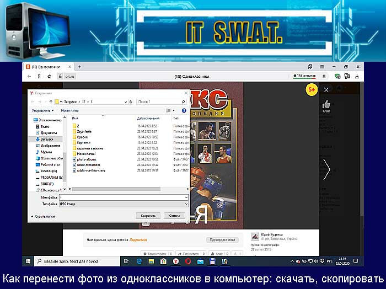Open the Упорядочить dropdown menu
Screen dimensions: 386x289
[43, 110]
